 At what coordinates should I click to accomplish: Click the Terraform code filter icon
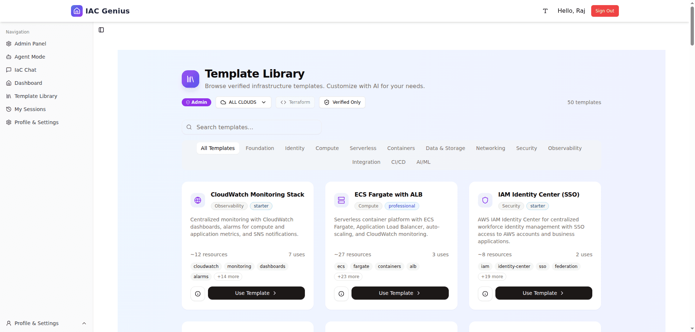[284, 102]
